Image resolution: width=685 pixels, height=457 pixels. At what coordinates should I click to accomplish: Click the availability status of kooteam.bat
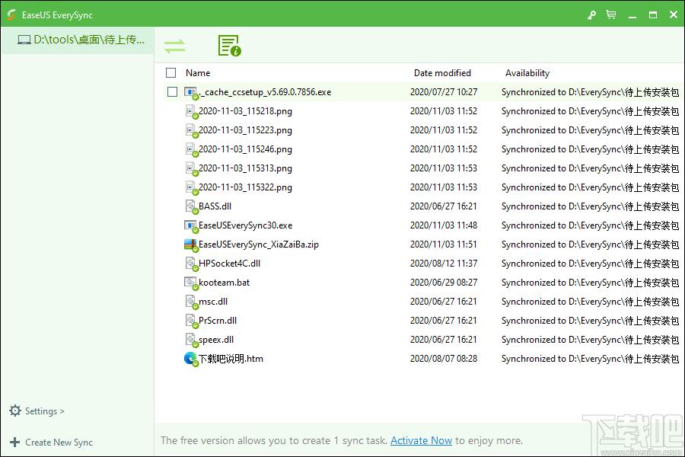click(590, 283)
